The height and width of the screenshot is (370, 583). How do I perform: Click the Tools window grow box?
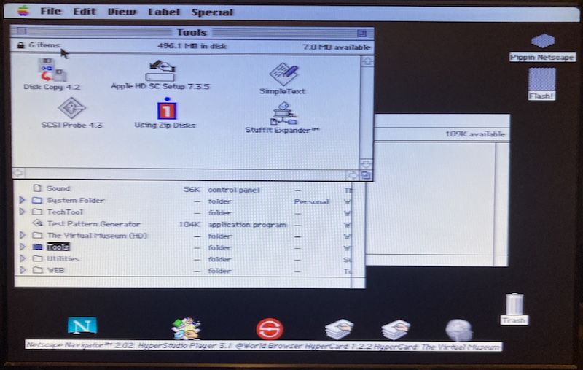coord(366,175)
